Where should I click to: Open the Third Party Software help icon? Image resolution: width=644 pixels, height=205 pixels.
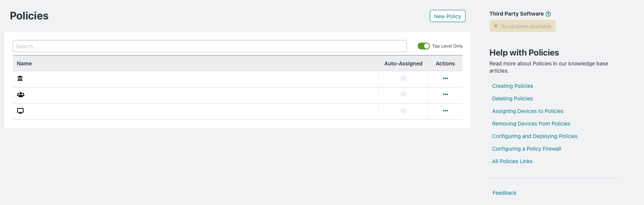point(548,14)
